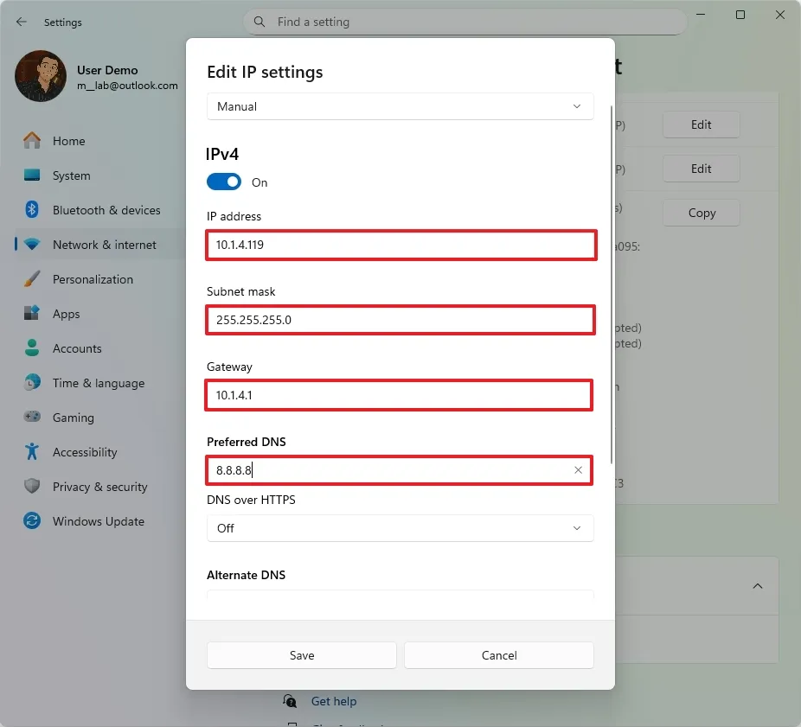Open the Manual IP assignment dropdown
This screenshot has height=727, width=801.
click(x=400, y=105)
